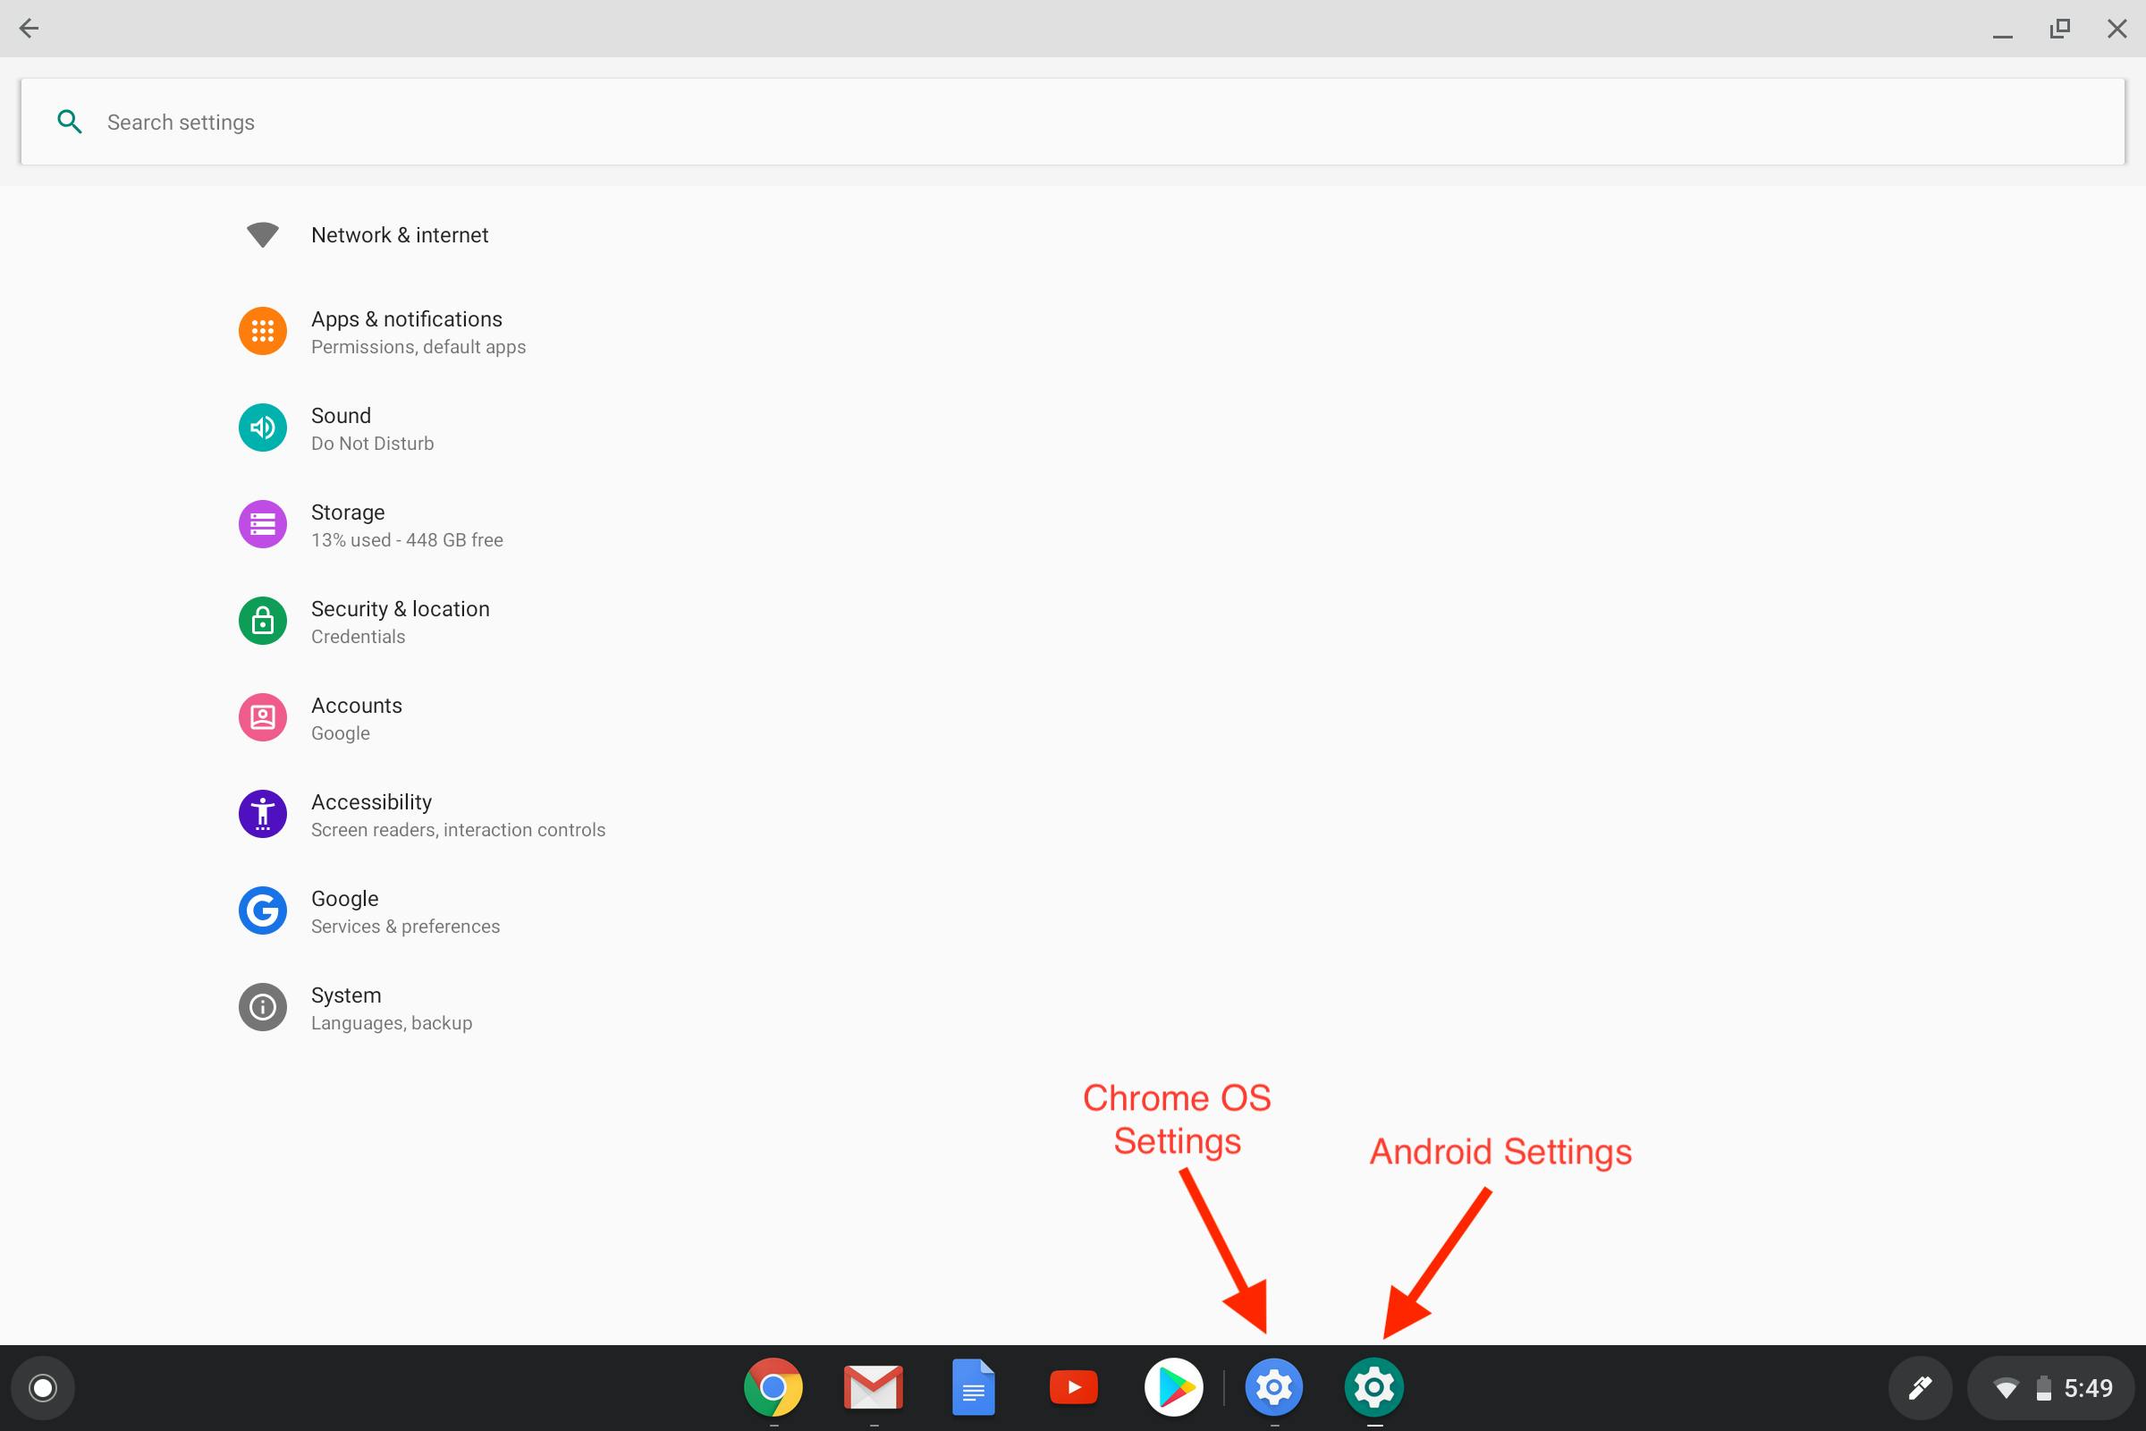
Task: Open Chrome browser from taskbar
Action: pos(773,1388)
